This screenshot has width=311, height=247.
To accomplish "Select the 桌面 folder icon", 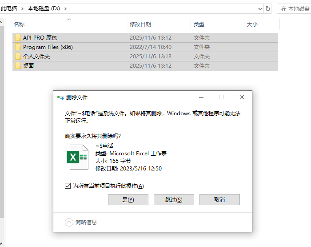I will (18, 66).
